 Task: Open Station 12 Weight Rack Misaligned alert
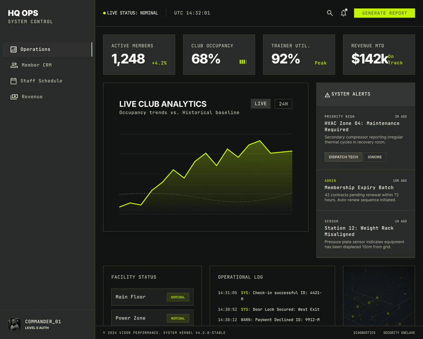coord(366,234)
